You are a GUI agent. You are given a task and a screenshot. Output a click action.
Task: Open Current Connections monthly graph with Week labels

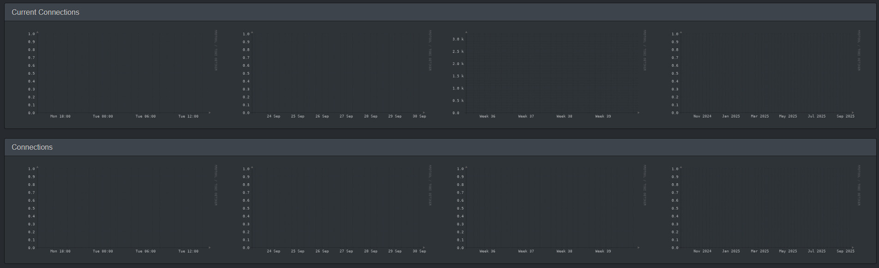coord(552,73)
